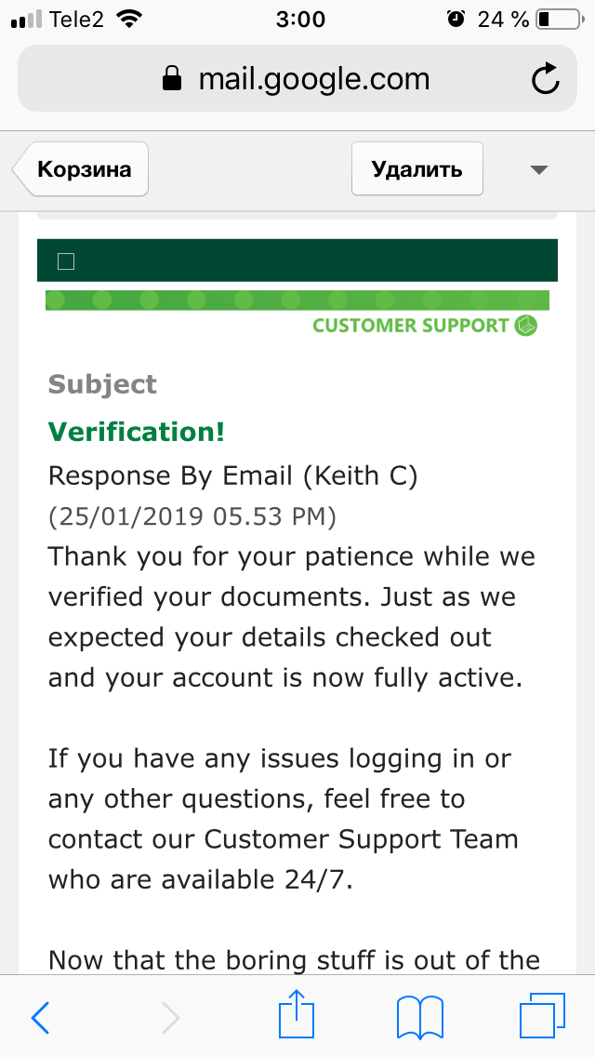Image resolution: width=595 pixels, height=1057 pixels.
Task: Open Bookmarks book icon
Action: point(420,1017)
